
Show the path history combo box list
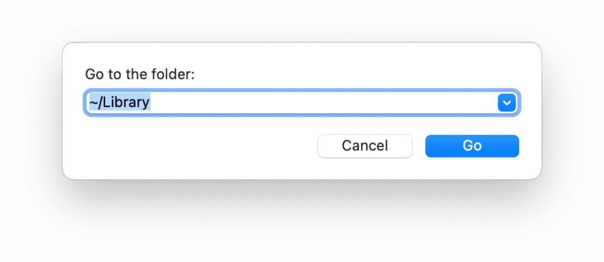(x=507, y=103)
